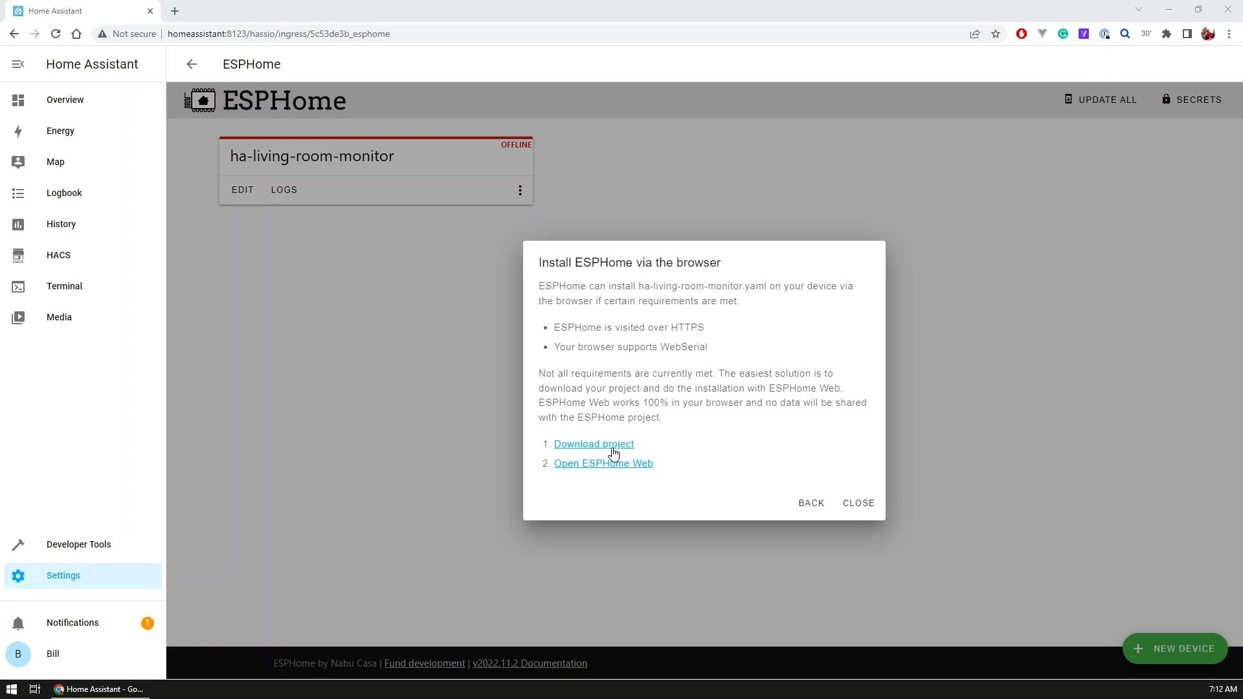Open the Map sidebar icon
This screenshot has width=1243, height=699.
pos(18,162)
